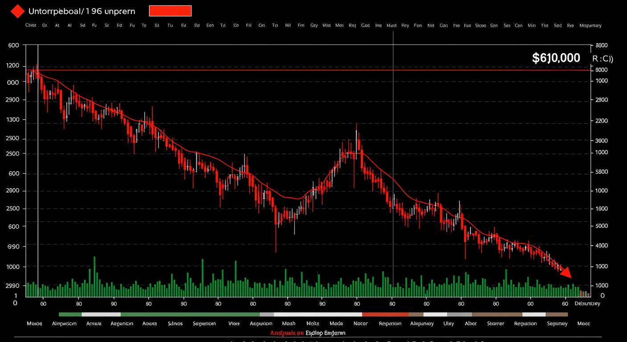Click the red diamond logo icon
This screenshot has height=342, width=627.
point(17,11)
